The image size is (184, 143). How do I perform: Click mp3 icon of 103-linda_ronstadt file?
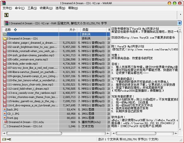click(5, 51)
